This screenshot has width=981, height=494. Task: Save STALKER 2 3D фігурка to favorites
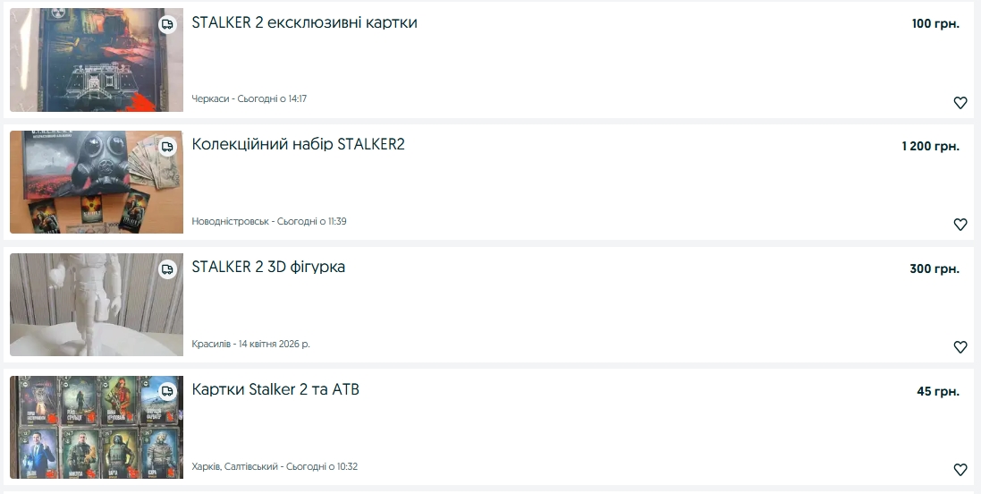960,347
